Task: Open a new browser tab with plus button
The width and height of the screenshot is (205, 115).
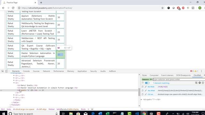Action: pos(41,3)
